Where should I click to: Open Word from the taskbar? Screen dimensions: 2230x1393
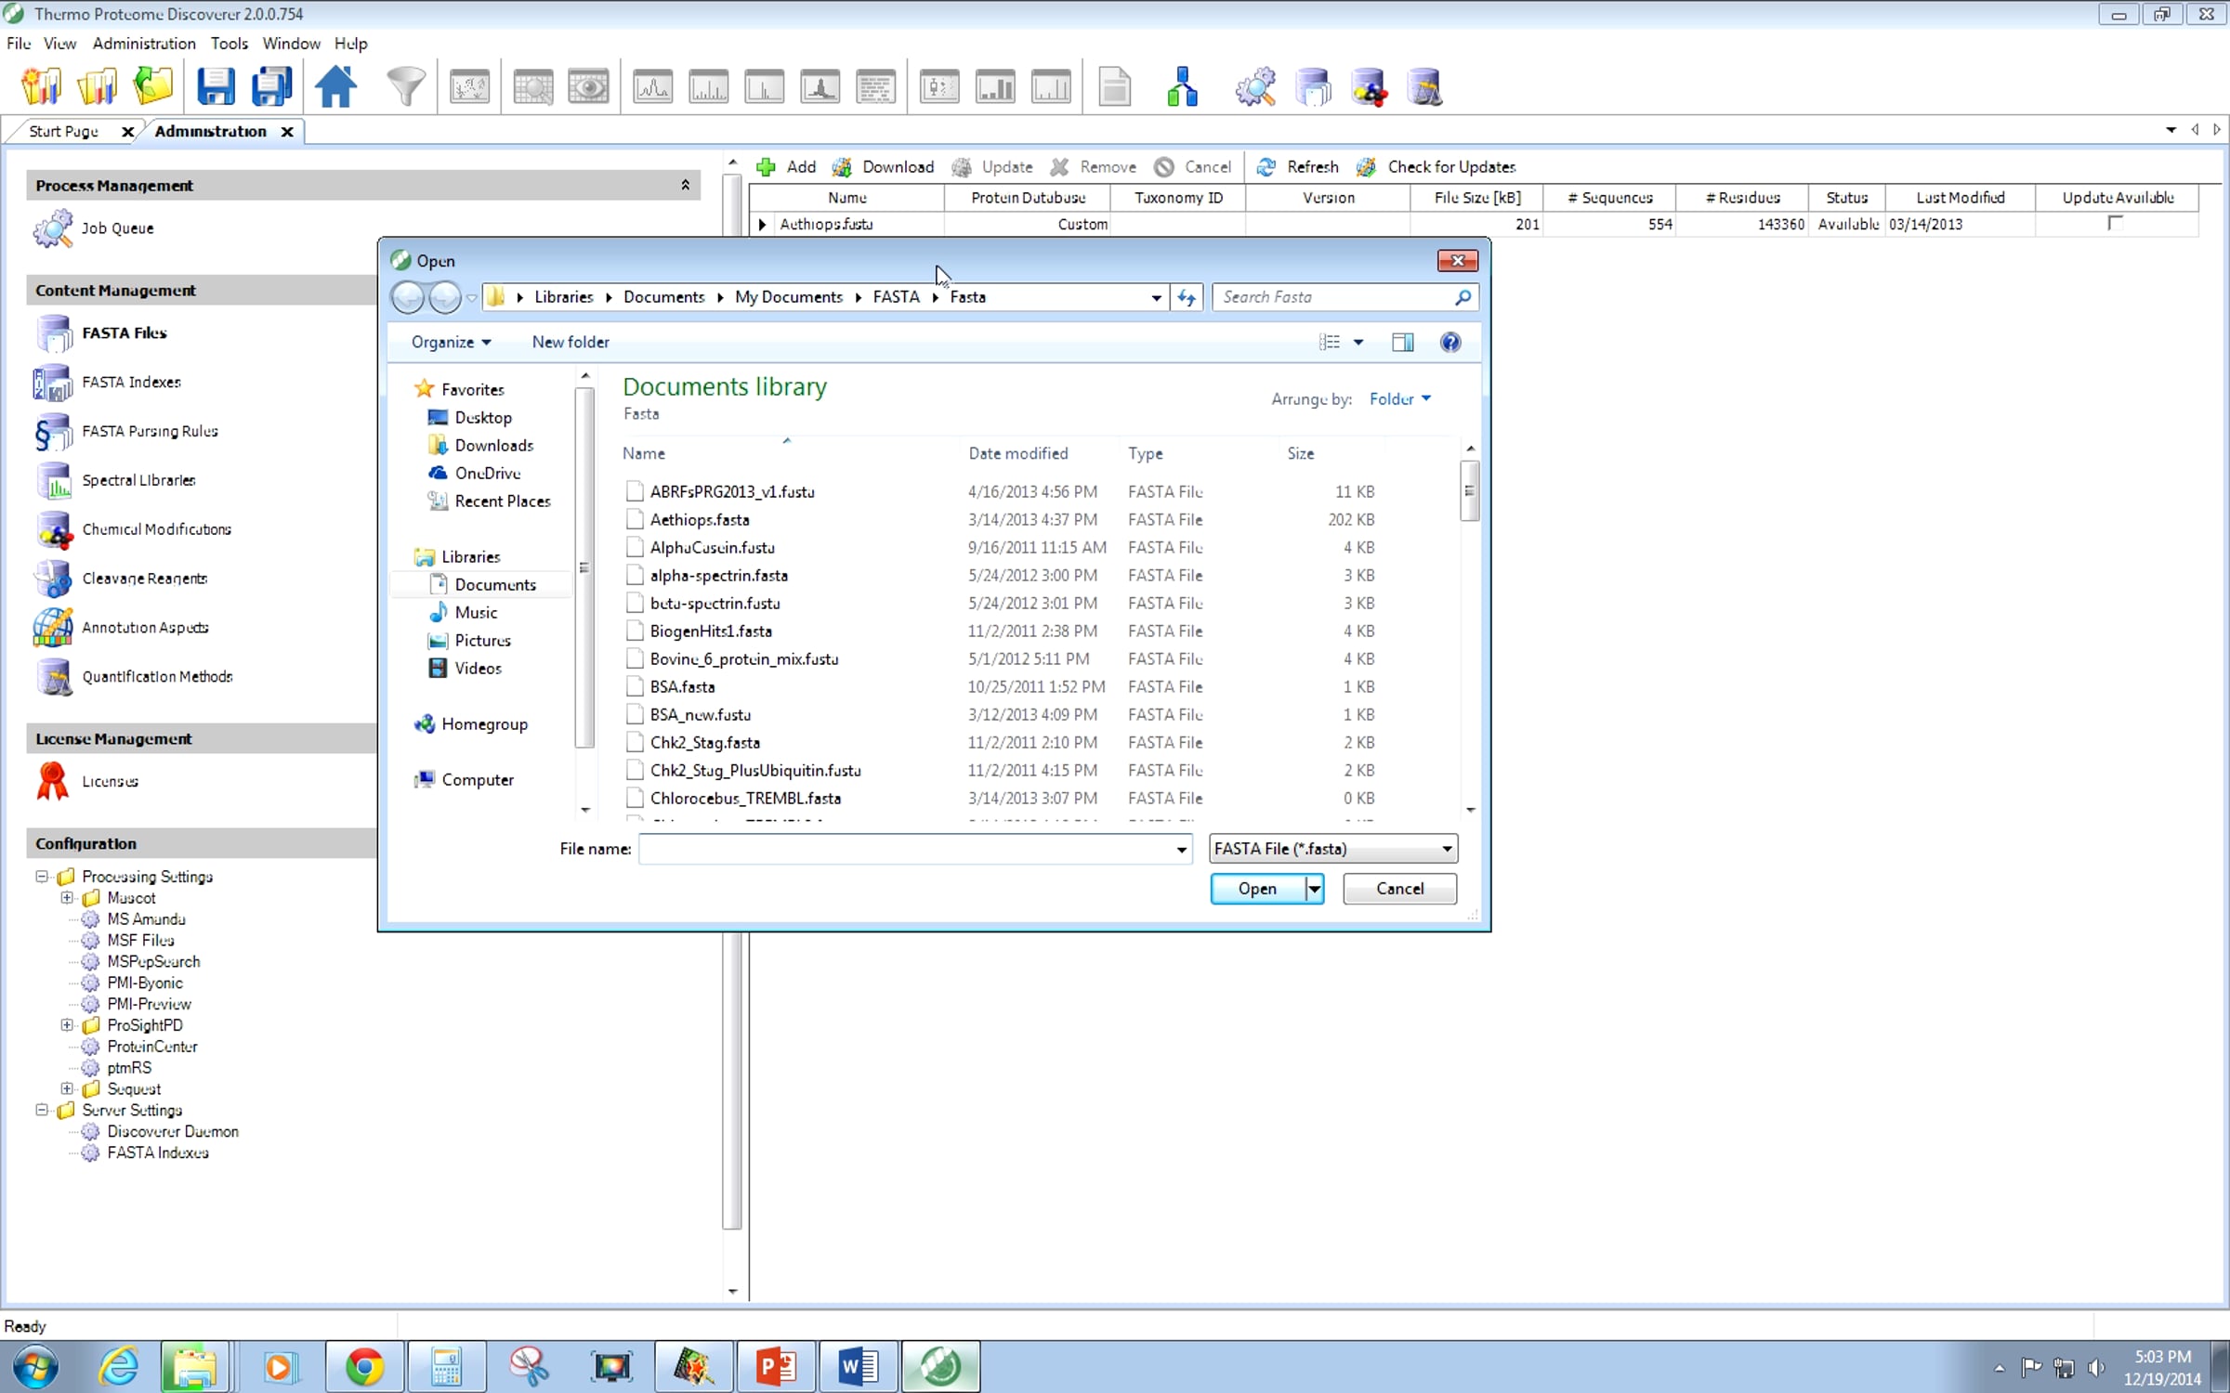pyautogui.click(x=857, y=1367)
